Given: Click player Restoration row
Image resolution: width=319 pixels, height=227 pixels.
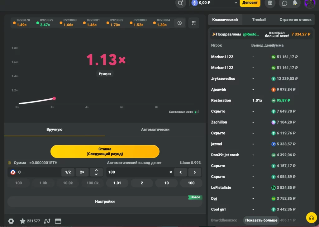Looking at the screenshot, I should pyautogui.click(x=261, y=100).
